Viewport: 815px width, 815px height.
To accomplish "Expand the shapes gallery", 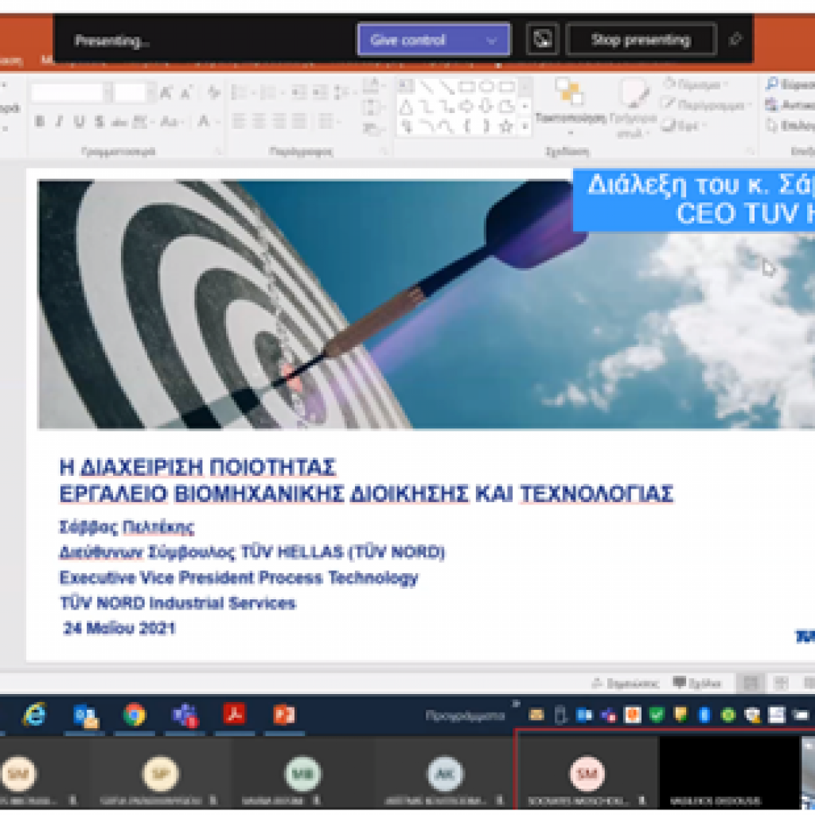I will click(525, 127).
